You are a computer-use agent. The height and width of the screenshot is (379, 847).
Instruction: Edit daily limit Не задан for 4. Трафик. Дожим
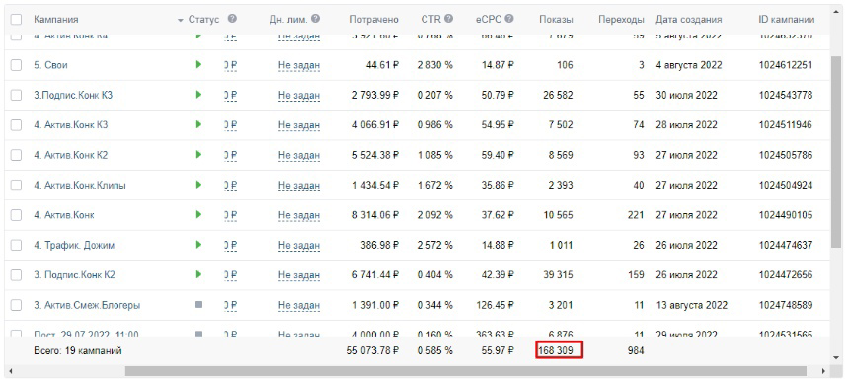[299, 245]
